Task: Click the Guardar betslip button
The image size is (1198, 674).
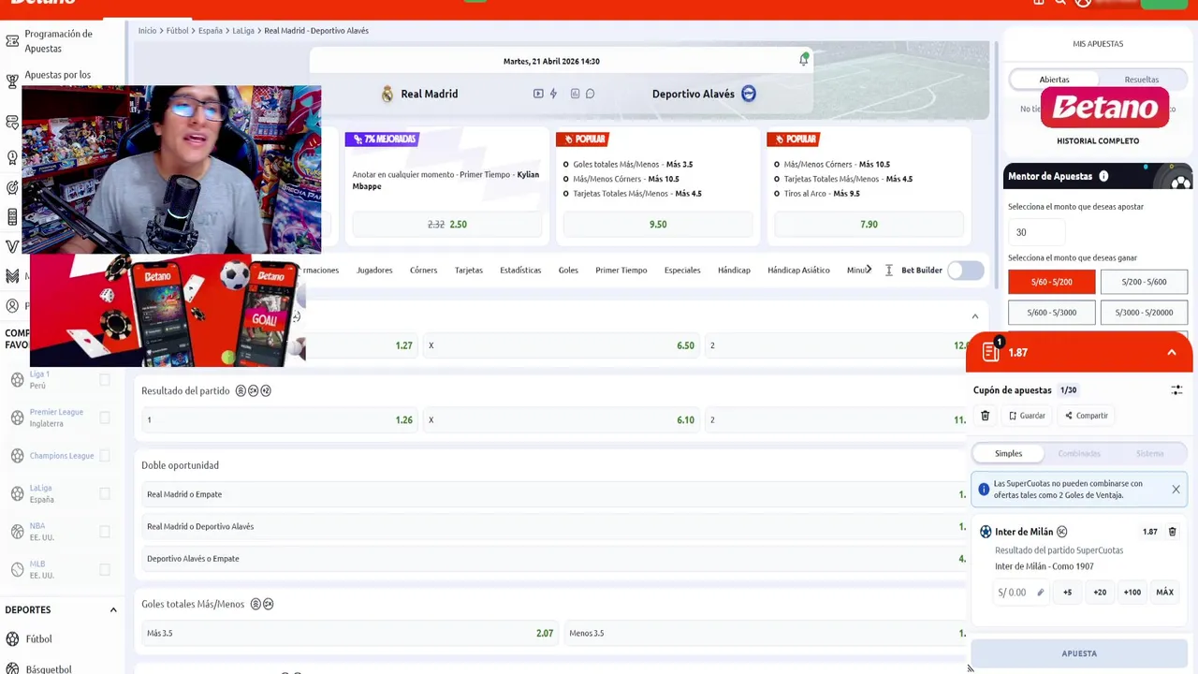Action: coord(1027,416)
